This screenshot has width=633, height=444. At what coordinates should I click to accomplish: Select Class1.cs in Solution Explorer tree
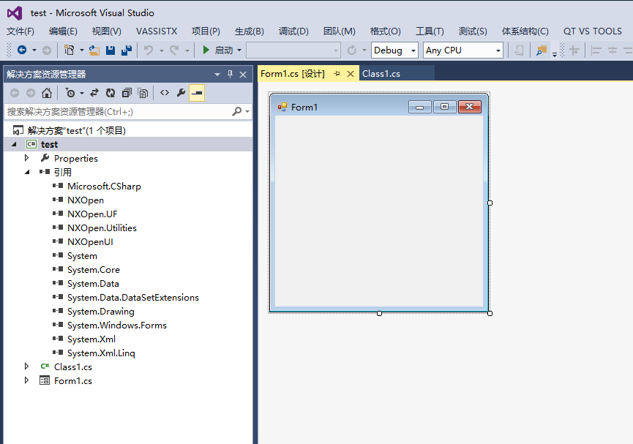point(73,367)
